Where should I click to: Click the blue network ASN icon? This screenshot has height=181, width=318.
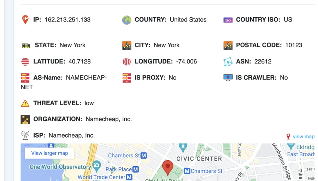[x=228, y=61]
